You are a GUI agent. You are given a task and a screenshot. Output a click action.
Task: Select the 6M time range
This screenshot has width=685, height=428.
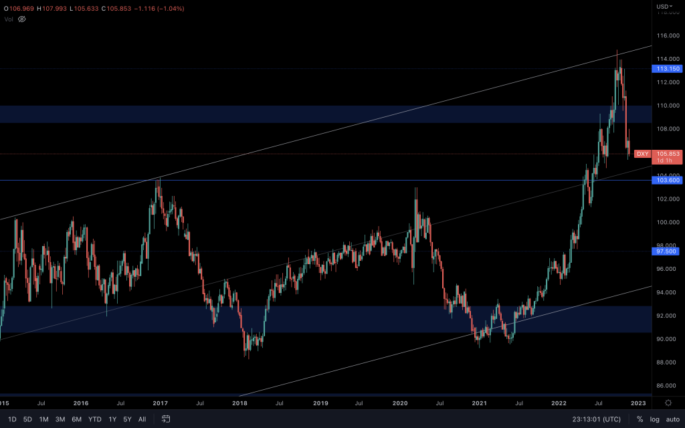(x=76, y=419)
